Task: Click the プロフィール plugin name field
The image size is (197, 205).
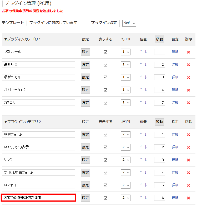Action: point(38,52)
